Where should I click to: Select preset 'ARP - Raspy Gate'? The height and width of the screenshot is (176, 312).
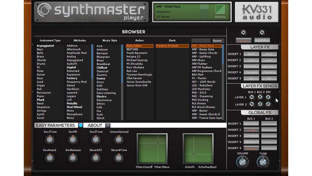[203, 49]
